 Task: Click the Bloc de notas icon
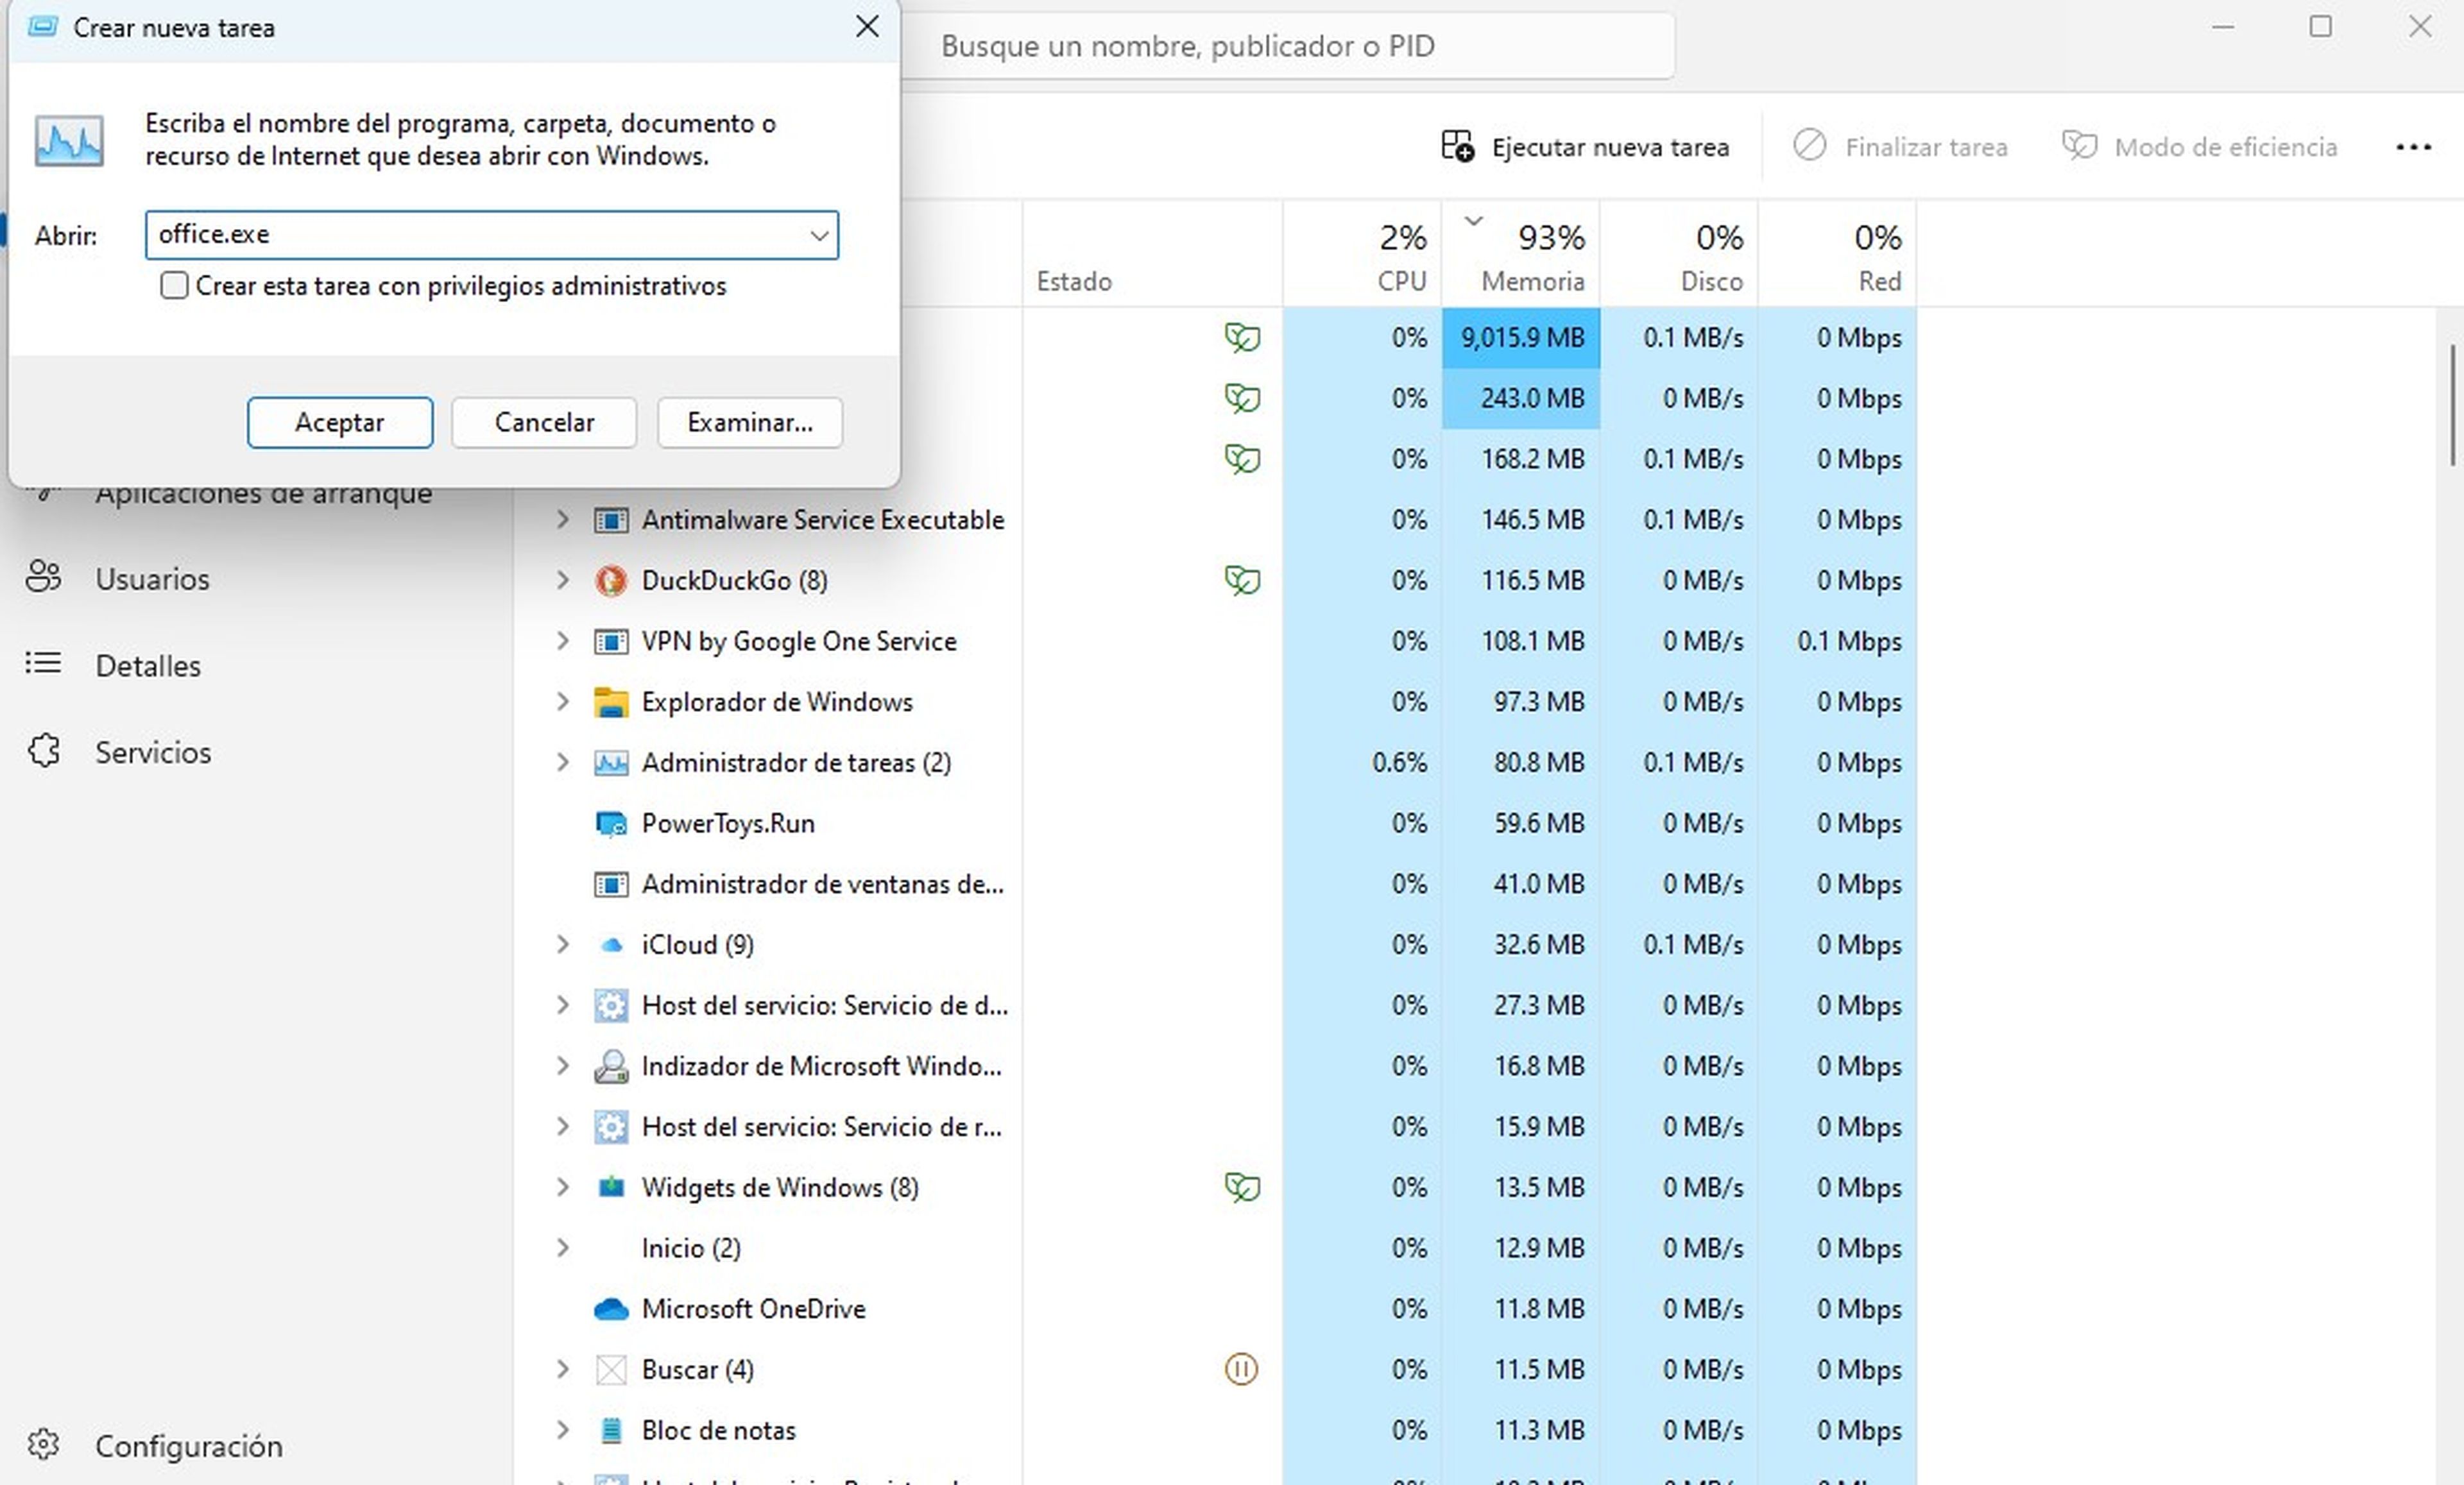(611, 1431)
